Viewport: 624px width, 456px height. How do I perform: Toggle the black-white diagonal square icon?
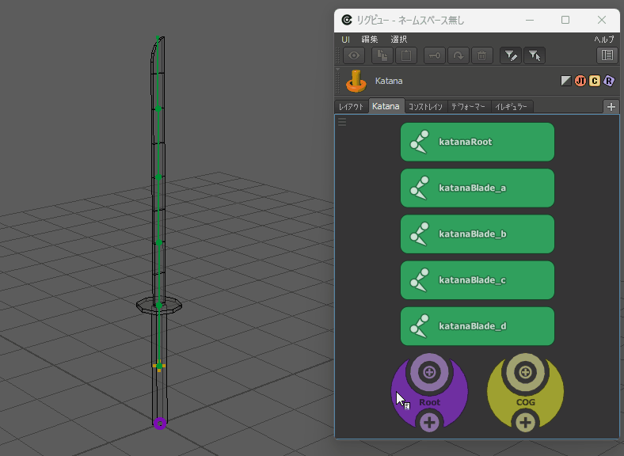[566, 81]
